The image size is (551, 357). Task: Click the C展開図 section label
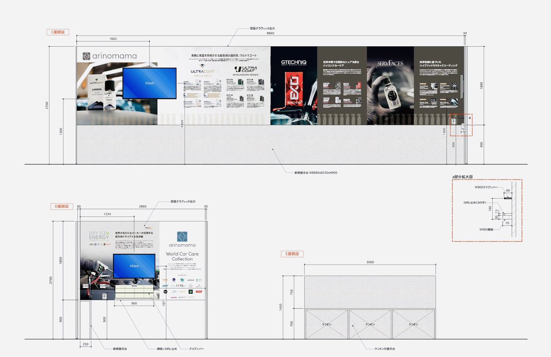[x=58, y=33]
